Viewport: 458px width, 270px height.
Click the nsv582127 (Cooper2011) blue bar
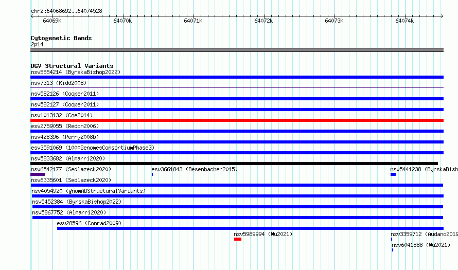click(237, 110)
